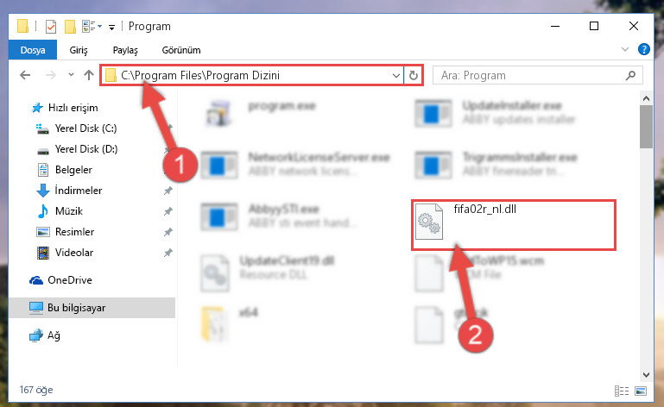Click the Back navigation arrow
This screenshot has width=664, height=407.
click(25, 75)
